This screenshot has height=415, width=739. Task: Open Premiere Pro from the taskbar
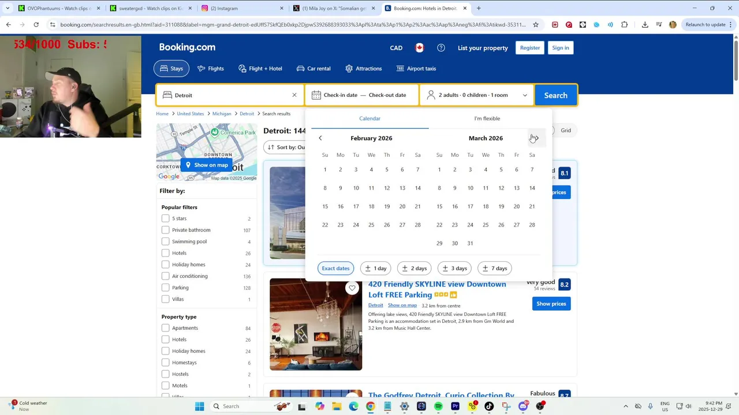point(455,406)
